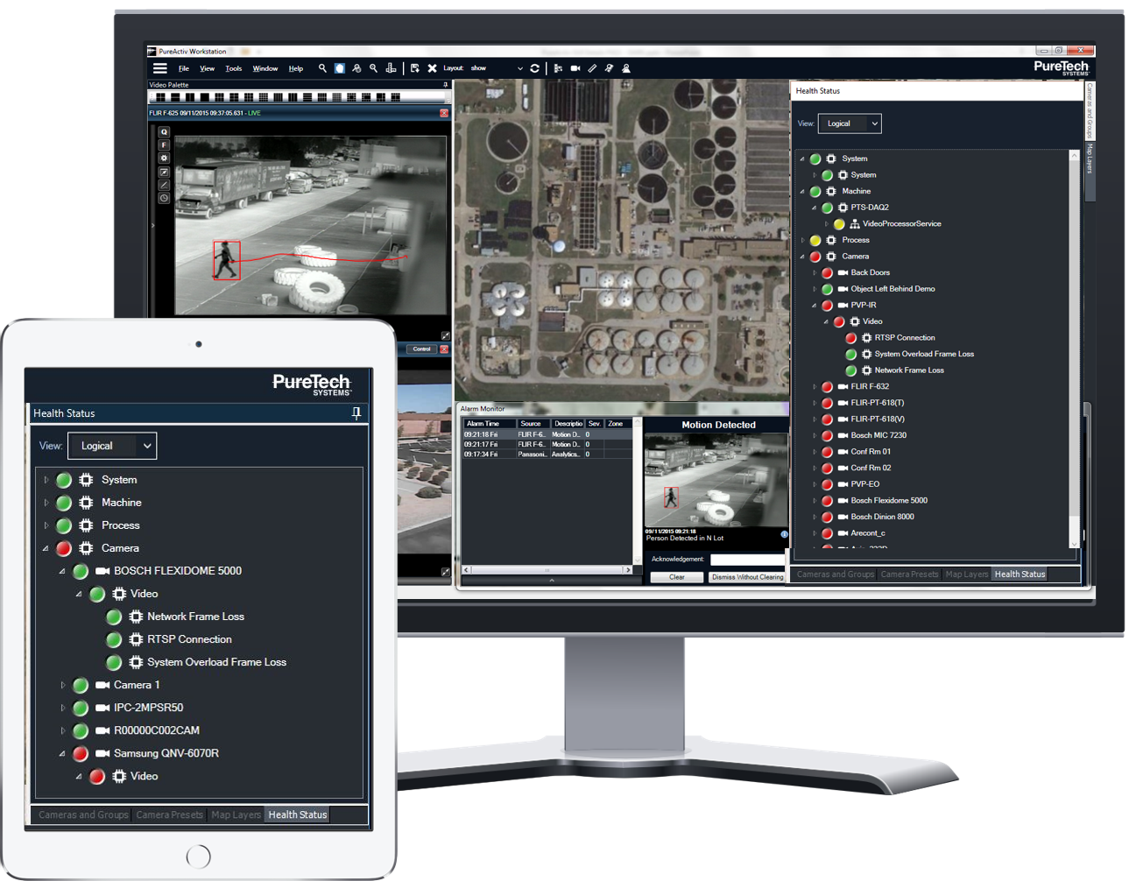Screen dimensions: 1136x881
Task: Click the Dismiss Without Clearing button
Action: pos(747,577)
